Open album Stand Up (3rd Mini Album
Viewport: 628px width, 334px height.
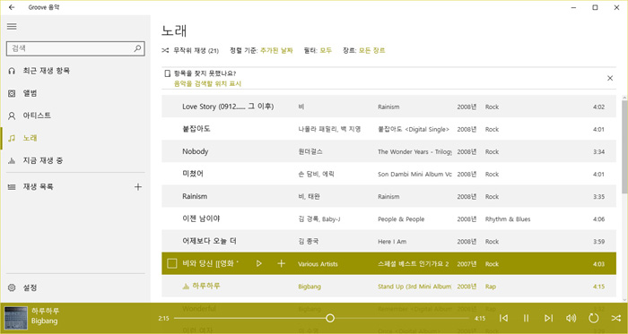[414, 287]
